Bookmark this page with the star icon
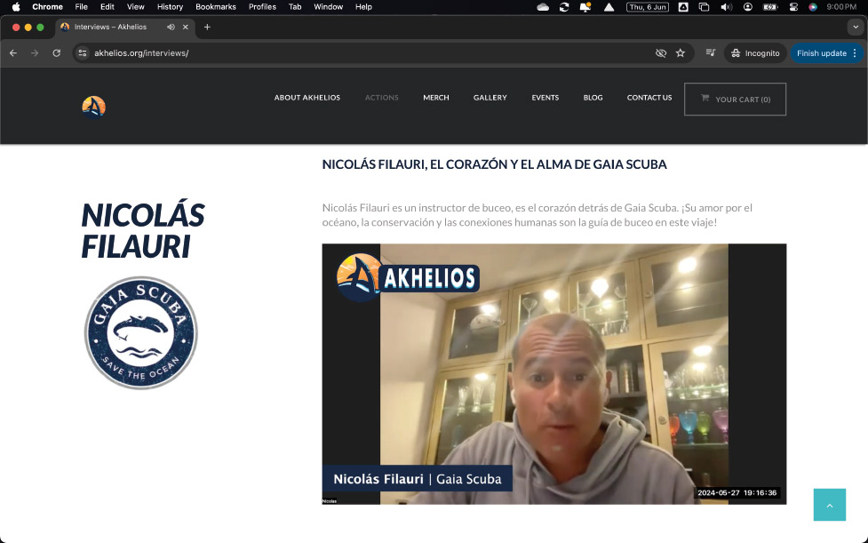This screenshot has width=868, height=543. point(681,53)
